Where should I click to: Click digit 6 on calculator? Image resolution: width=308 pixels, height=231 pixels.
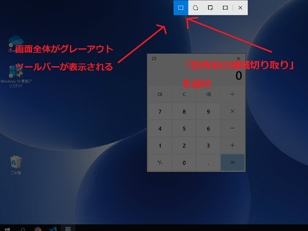208,128
